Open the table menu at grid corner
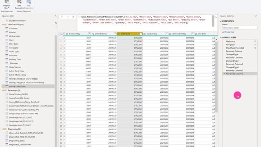The height and width of the screenshot is (147, 261). 62,34
